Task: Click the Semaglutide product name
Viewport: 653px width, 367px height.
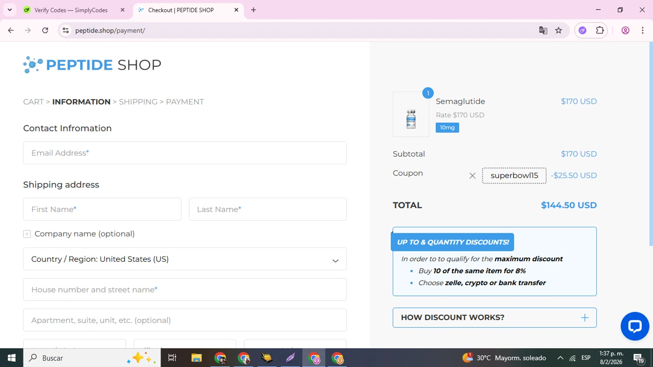Action: click(x=460, y=101)
